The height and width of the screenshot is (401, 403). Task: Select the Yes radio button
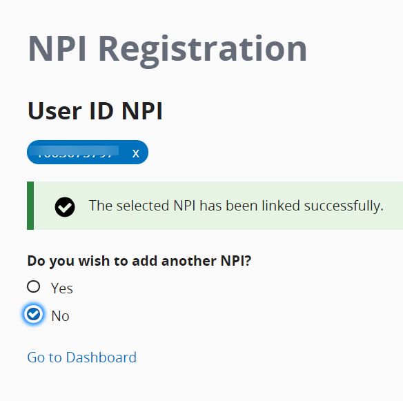(x=33, y=286)
